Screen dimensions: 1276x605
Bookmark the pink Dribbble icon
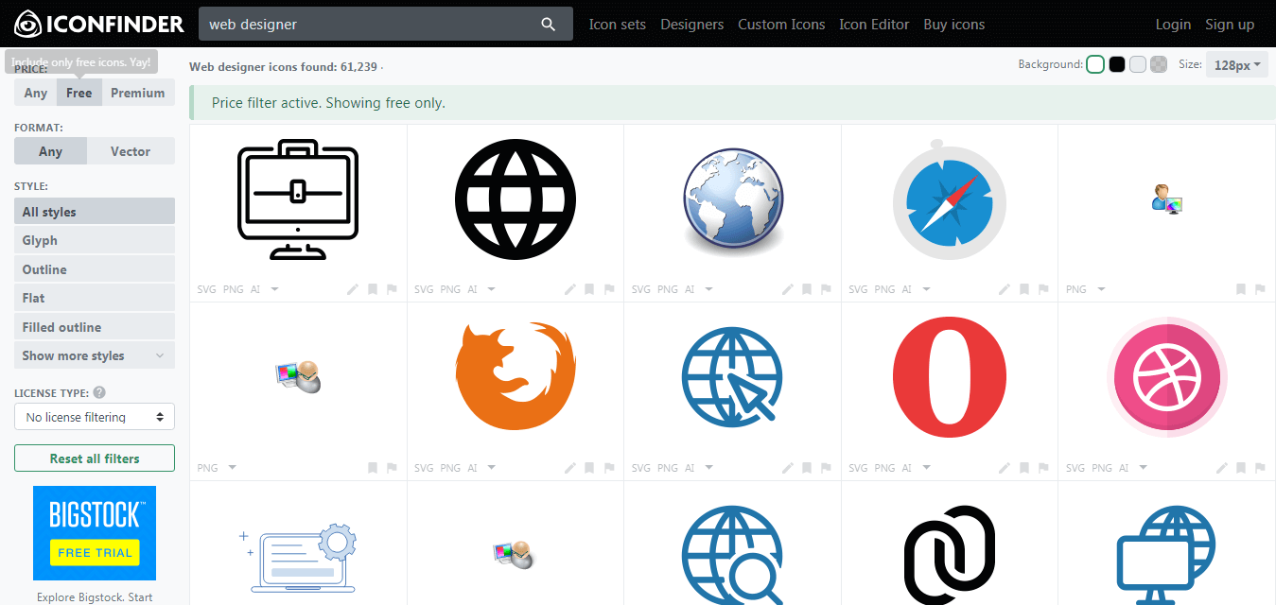coord(1241,468)
